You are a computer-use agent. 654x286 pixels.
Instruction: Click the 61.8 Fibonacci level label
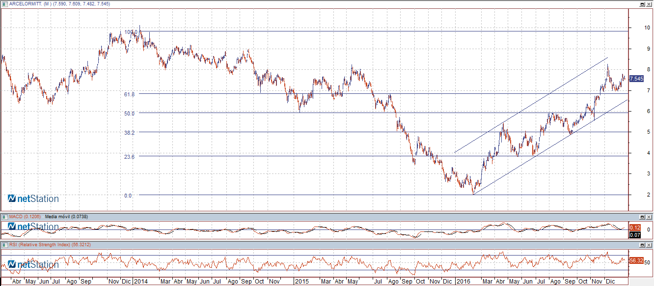point(130,94)
